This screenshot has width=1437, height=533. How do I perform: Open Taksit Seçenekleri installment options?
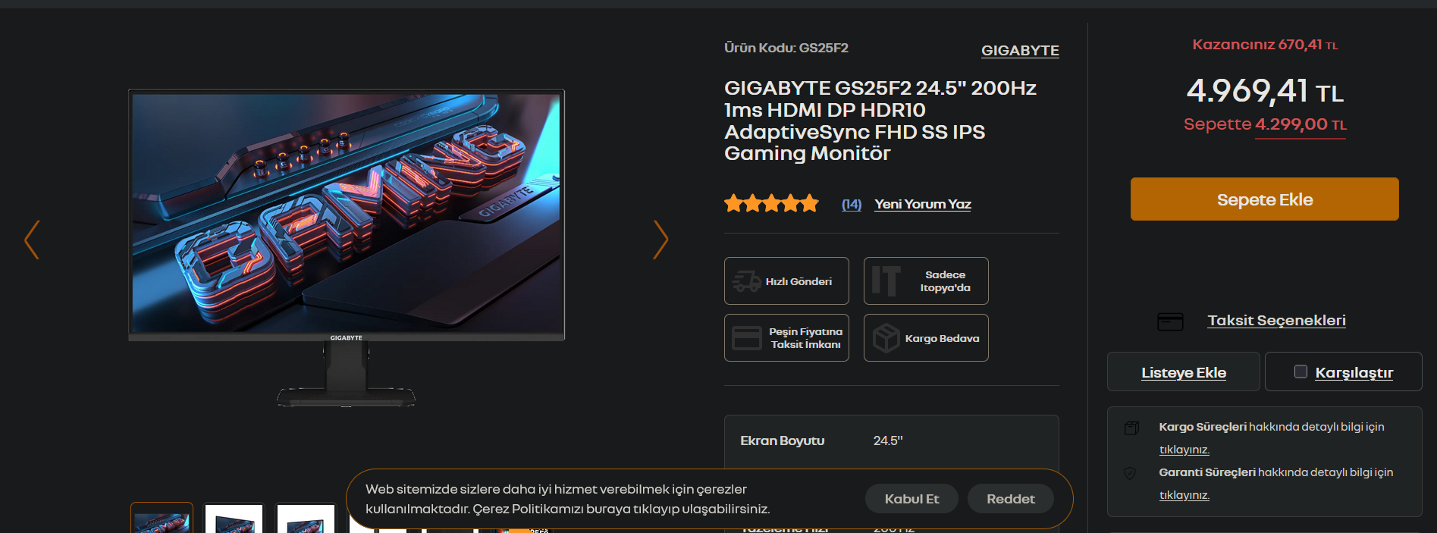1276,321
